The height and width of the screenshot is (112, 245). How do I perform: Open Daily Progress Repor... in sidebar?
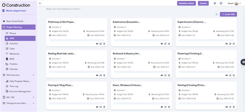[20, 81]
